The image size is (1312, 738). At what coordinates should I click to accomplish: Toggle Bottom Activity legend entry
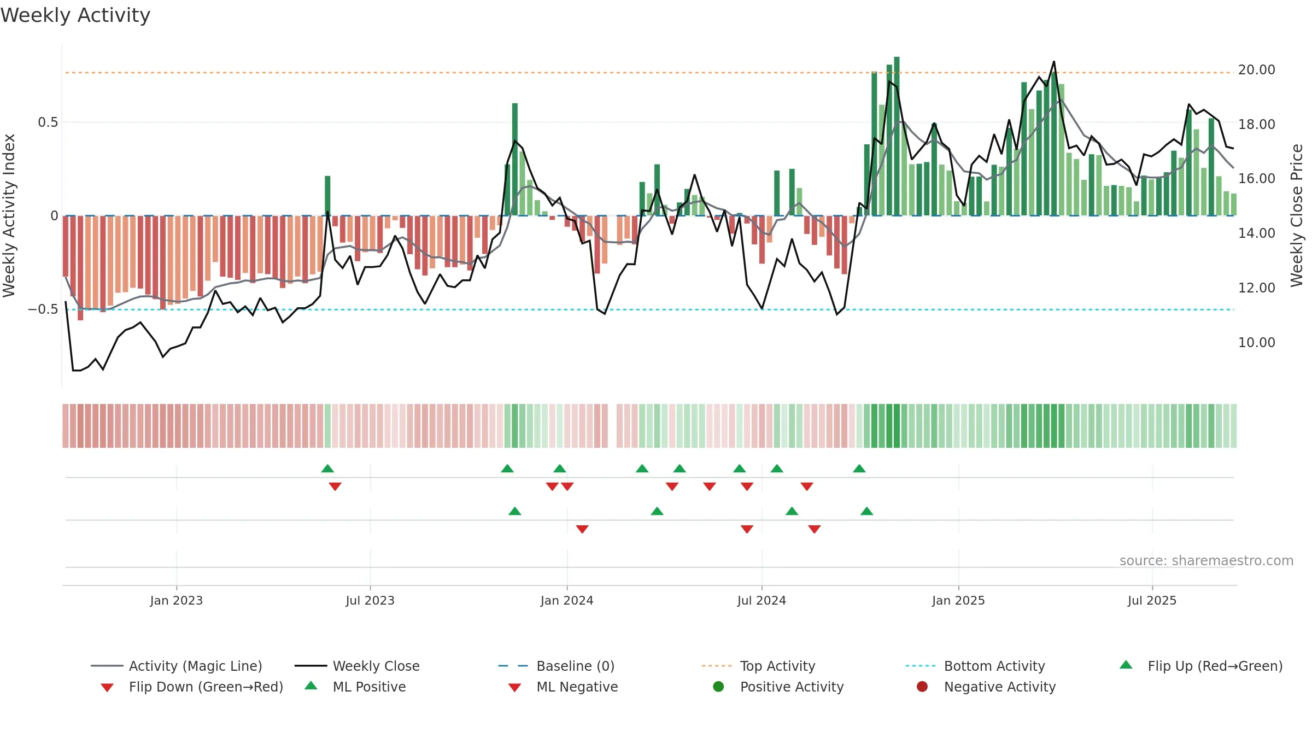click(x=975, y=666)
